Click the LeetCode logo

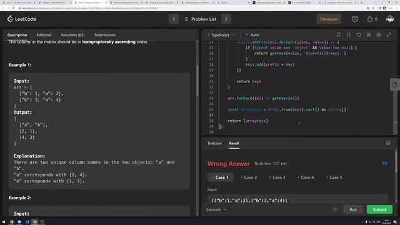22,19
